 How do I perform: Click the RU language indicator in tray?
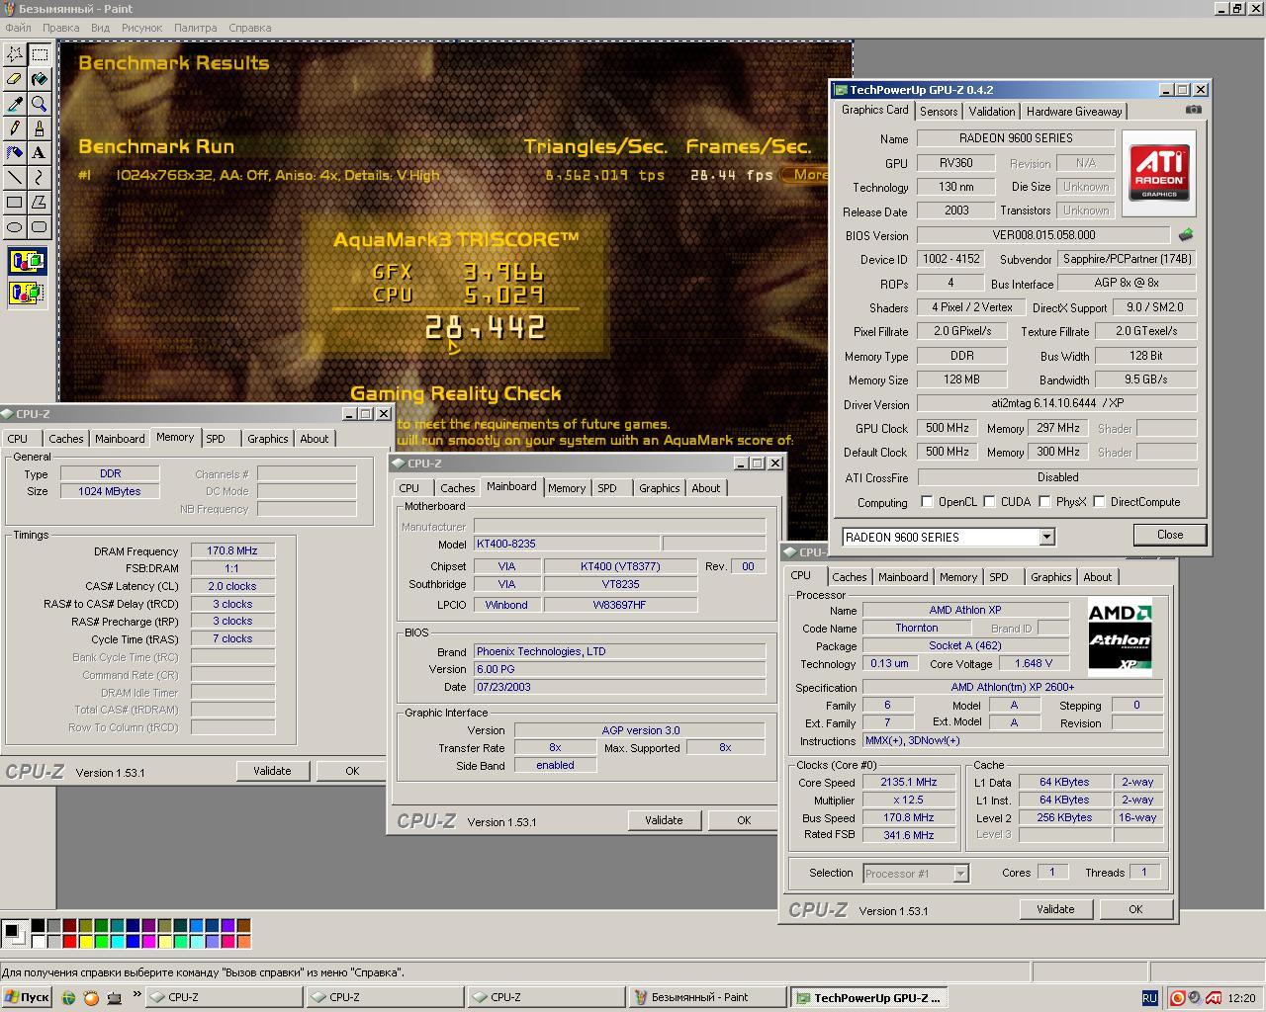point(1149,997)
